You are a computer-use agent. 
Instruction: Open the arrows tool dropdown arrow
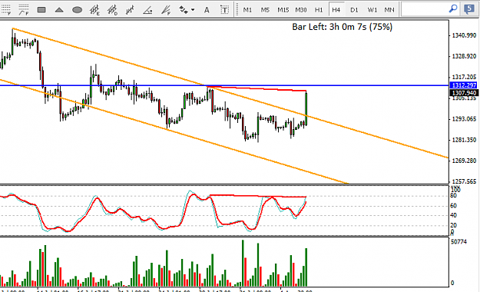193,10
